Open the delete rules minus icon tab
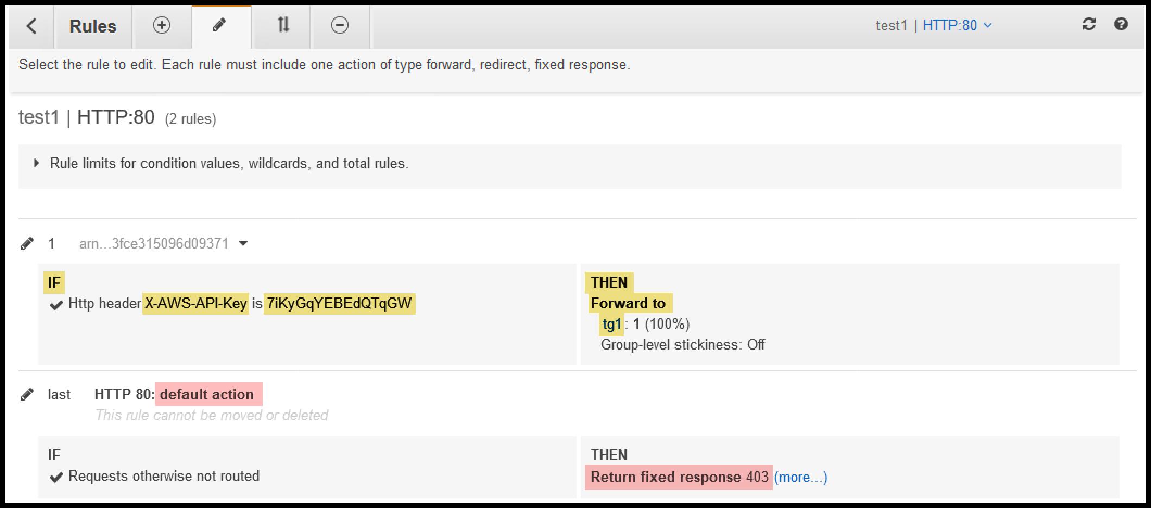Screen dimensions: 1151x508 [340, 25]
